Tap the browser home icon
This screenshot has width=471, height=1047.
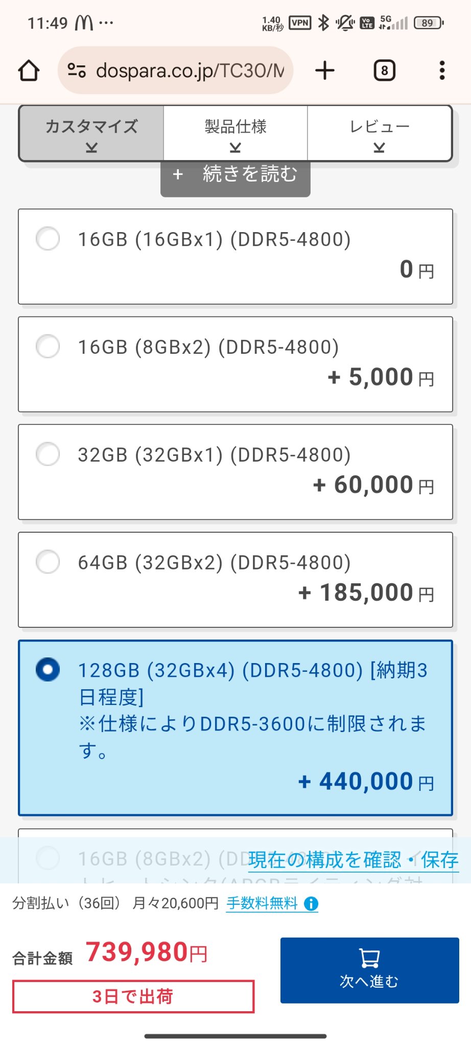pyautogui.click(x=29, y=71)
